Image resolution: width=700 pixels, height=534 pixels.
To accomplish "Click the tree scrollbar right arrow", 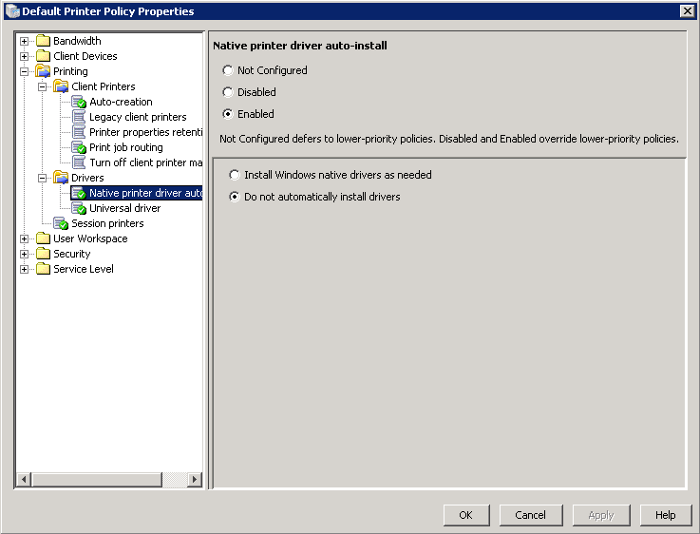I will click(194, 480).
